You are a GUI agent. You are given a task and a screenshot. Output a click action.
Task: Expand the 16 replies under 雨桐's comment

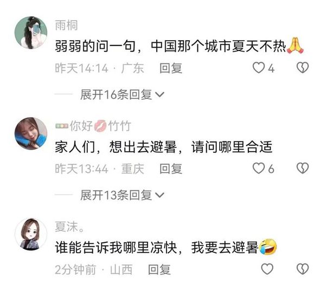tap(122, 94)
